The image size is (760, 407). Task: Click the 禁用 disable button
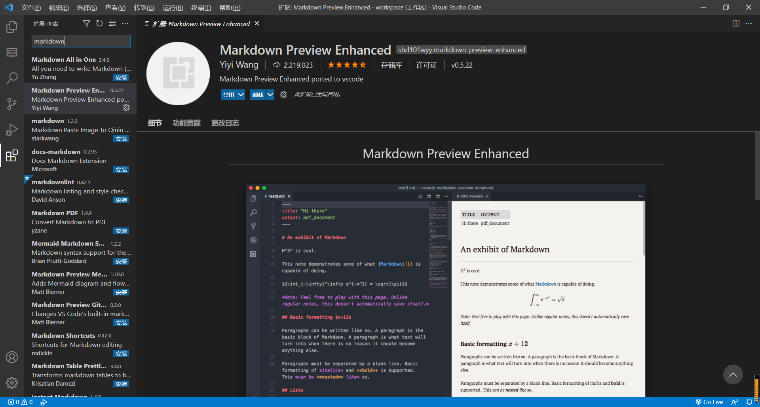pyautogui.click(x=229, y=95)
